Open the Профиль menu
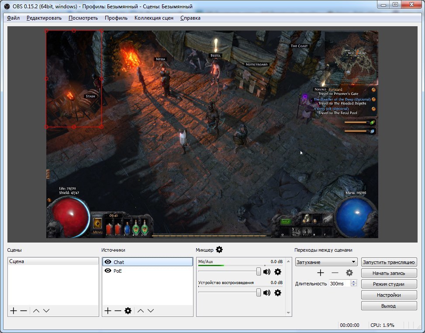 (x=116, y=18)
